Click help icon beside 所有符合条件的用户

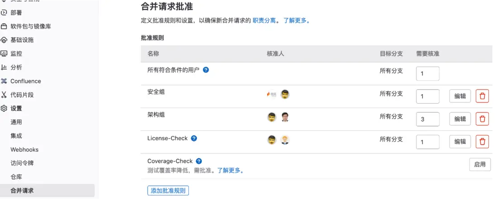click(x=206, y=70)
